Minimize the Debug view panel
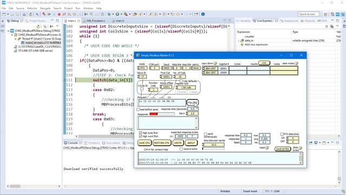346x195 pixels. (x=52, y=21)
